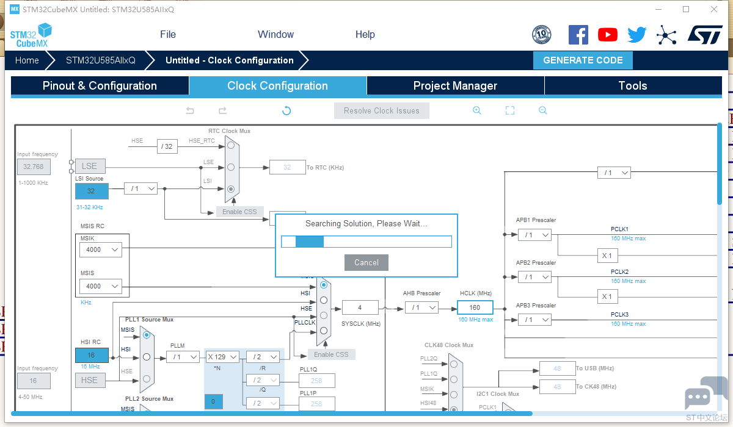Open the top right /1 prescaler dropdown

(x=614, y=173)
